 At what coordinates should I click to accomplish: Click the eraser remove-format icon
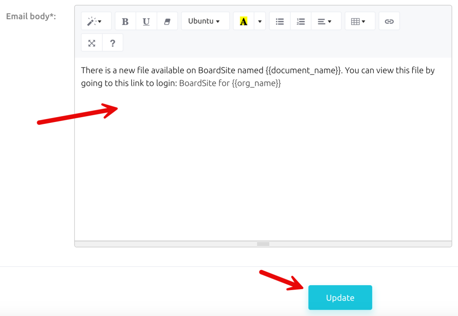point(167,21)
